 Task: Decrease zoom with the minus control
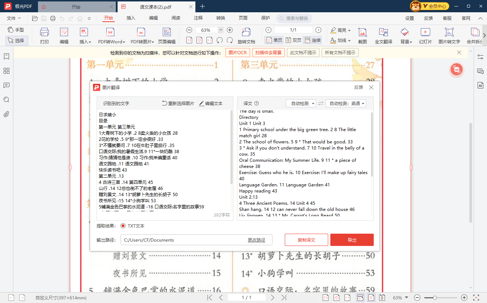pos(189,30)
